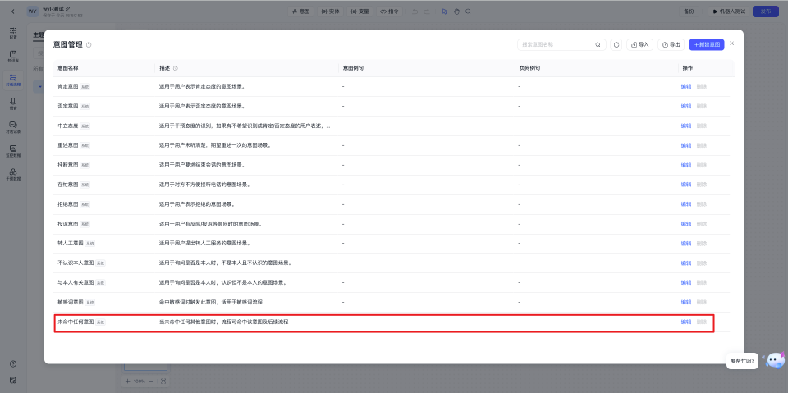This screenshot has width=788, height=393.
Task: Edit the 未命中任何意图 row
Action: (685, 322)
